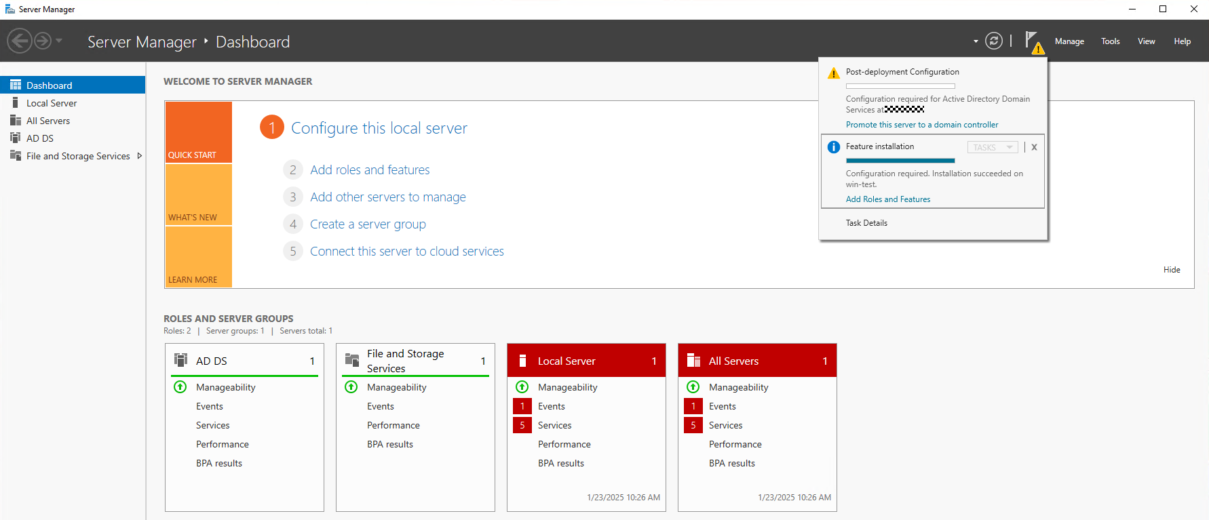The image size is (1209, 520).
Task: Click the forward navigation arrow
Action: click(x=43, y=41)
